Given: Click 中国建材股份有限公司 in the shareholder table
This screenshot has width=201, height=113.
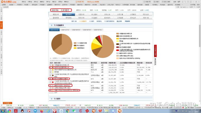Looking at the screenshot, I should 62,65.
